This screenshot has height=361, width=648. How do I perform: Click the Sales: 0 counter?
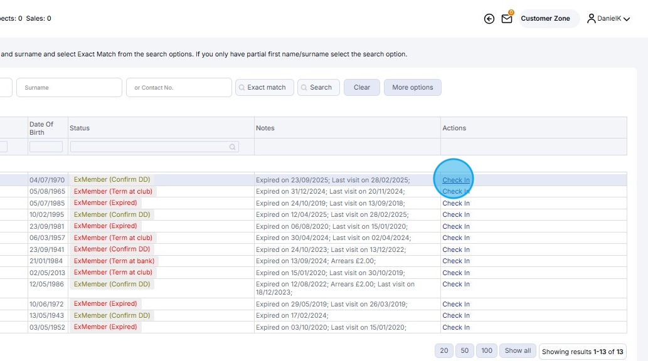38,18
